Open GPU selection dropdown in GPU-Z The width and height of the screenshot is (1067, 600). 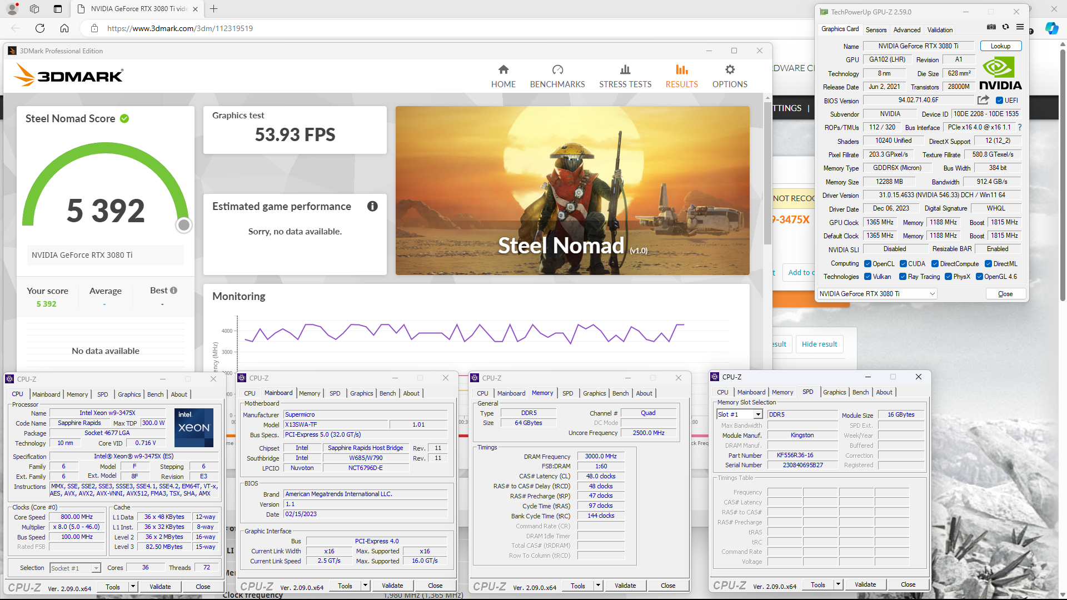[877, 294]
